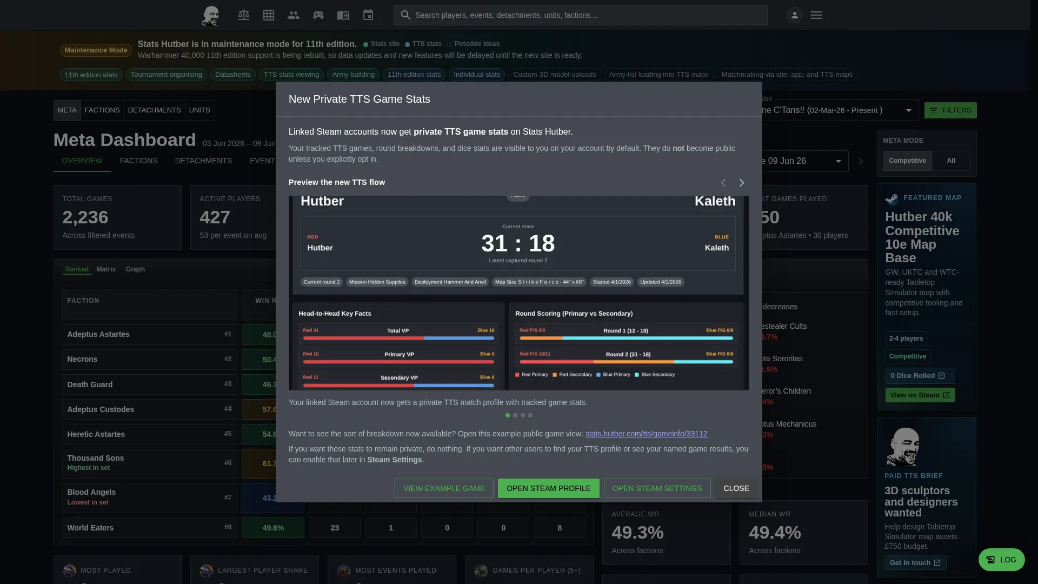Click OPEN STEAM SETTINGS button
This screenshot has height=584, width=1038.
[x=657, y=488]
